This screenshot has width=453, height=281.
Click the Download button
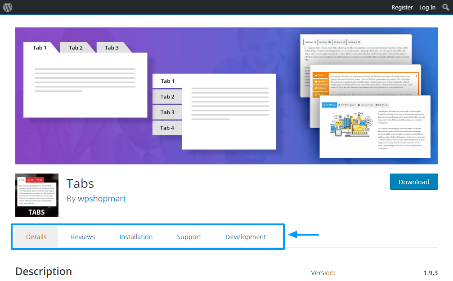[x=413, y=182]
